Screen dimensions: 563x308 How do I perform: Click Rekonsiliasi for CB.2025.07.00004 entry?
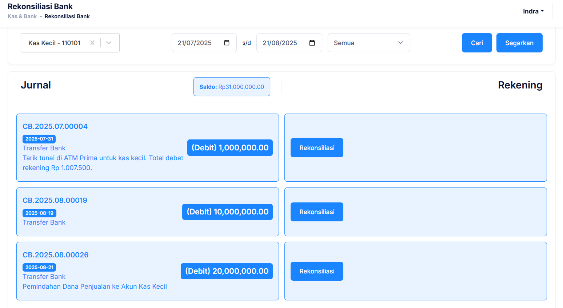pyautogui.click(x=317, y=148)
